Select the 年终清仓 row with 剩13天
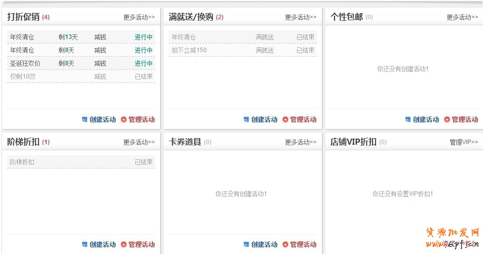484x255 pixels. tap(81, 37)
